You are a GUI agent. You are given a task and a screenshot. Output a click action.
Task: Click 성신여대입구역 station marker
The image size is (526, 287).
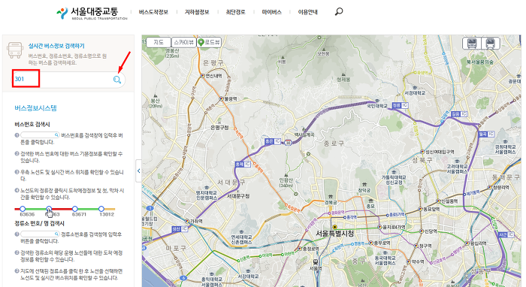coord(422,152)
